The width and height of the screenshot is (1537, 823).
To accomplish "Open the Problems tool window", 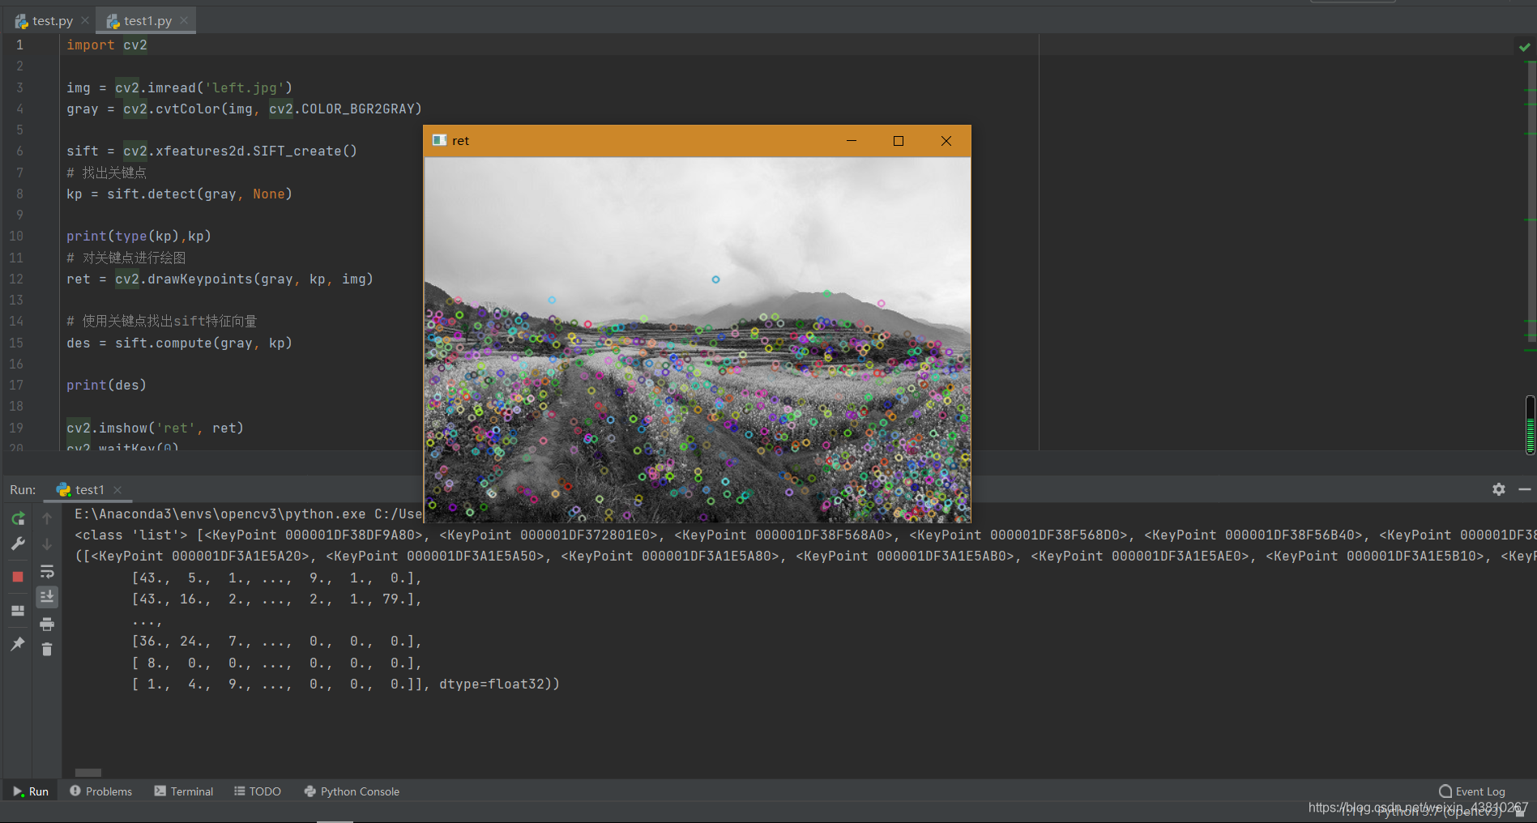I will click(x=100, y=791).
